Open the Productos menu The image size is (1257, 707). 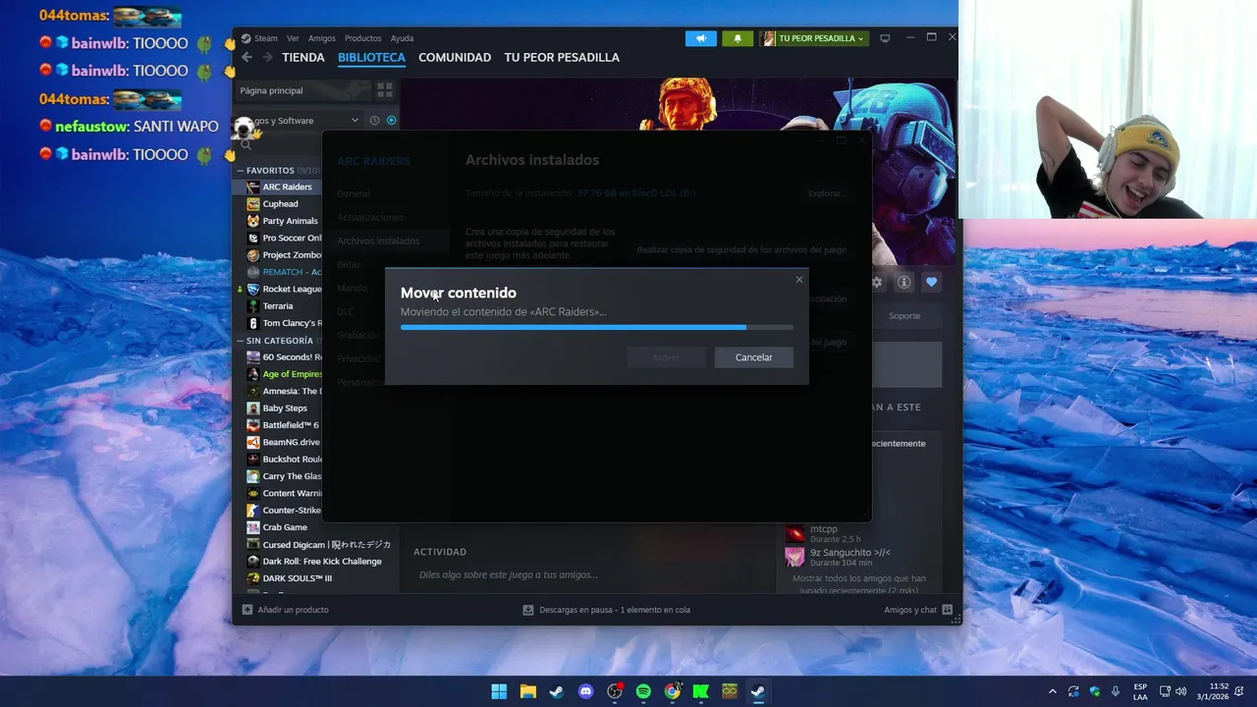tap(362, 38)
